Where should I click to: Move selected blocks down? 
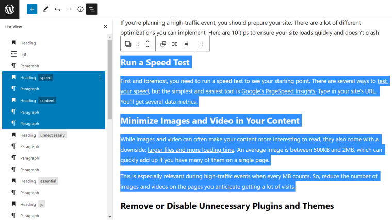[x=148, y=46]
